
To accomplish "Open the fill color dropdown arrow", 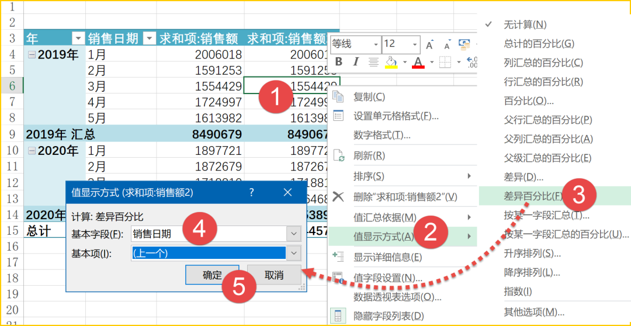I will [x=405, y=62].
